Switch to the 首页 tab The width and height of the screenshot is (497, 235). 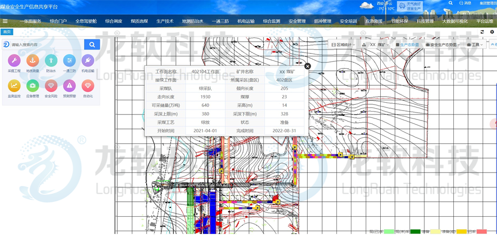coord(6,32)
